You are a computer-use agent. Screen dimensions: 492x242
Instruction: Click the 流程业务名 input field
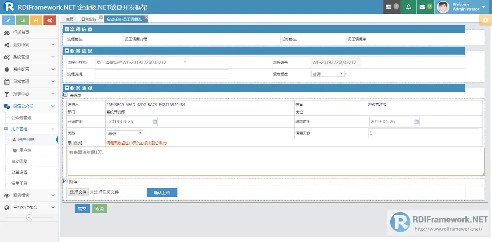pos(140,62)
